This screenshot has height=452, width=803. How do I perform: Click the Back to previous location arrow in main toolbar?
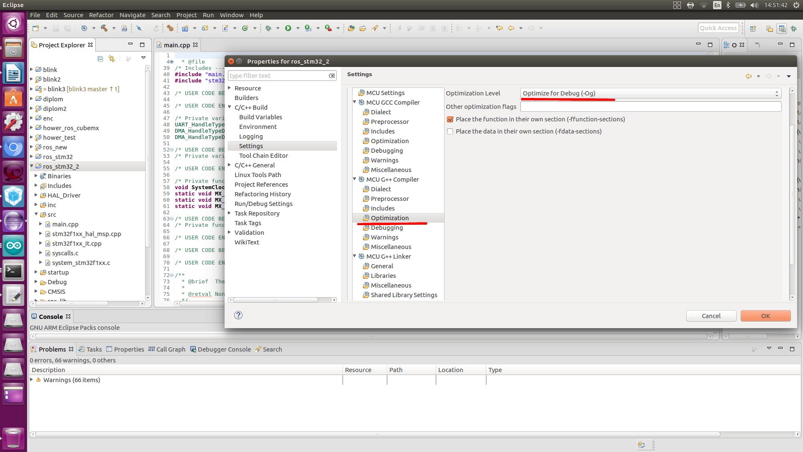[x=511, y=28]
